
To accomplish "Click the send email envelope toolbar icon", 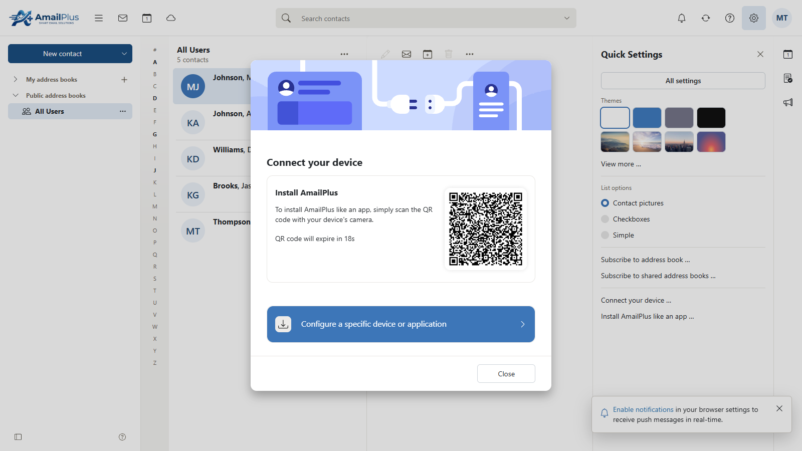I will [407, 54].
